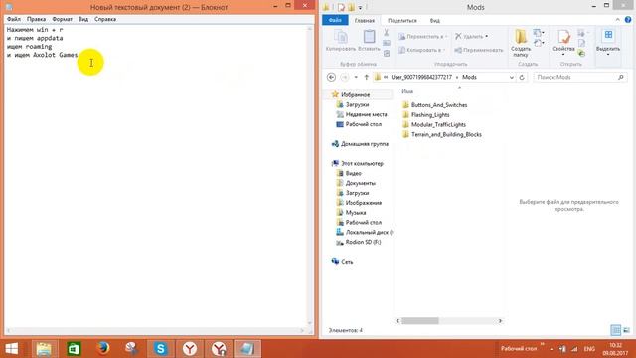Open the Вид menu in Notepad
The width and height of the screenshot is (636, 358).
point(83,19)
